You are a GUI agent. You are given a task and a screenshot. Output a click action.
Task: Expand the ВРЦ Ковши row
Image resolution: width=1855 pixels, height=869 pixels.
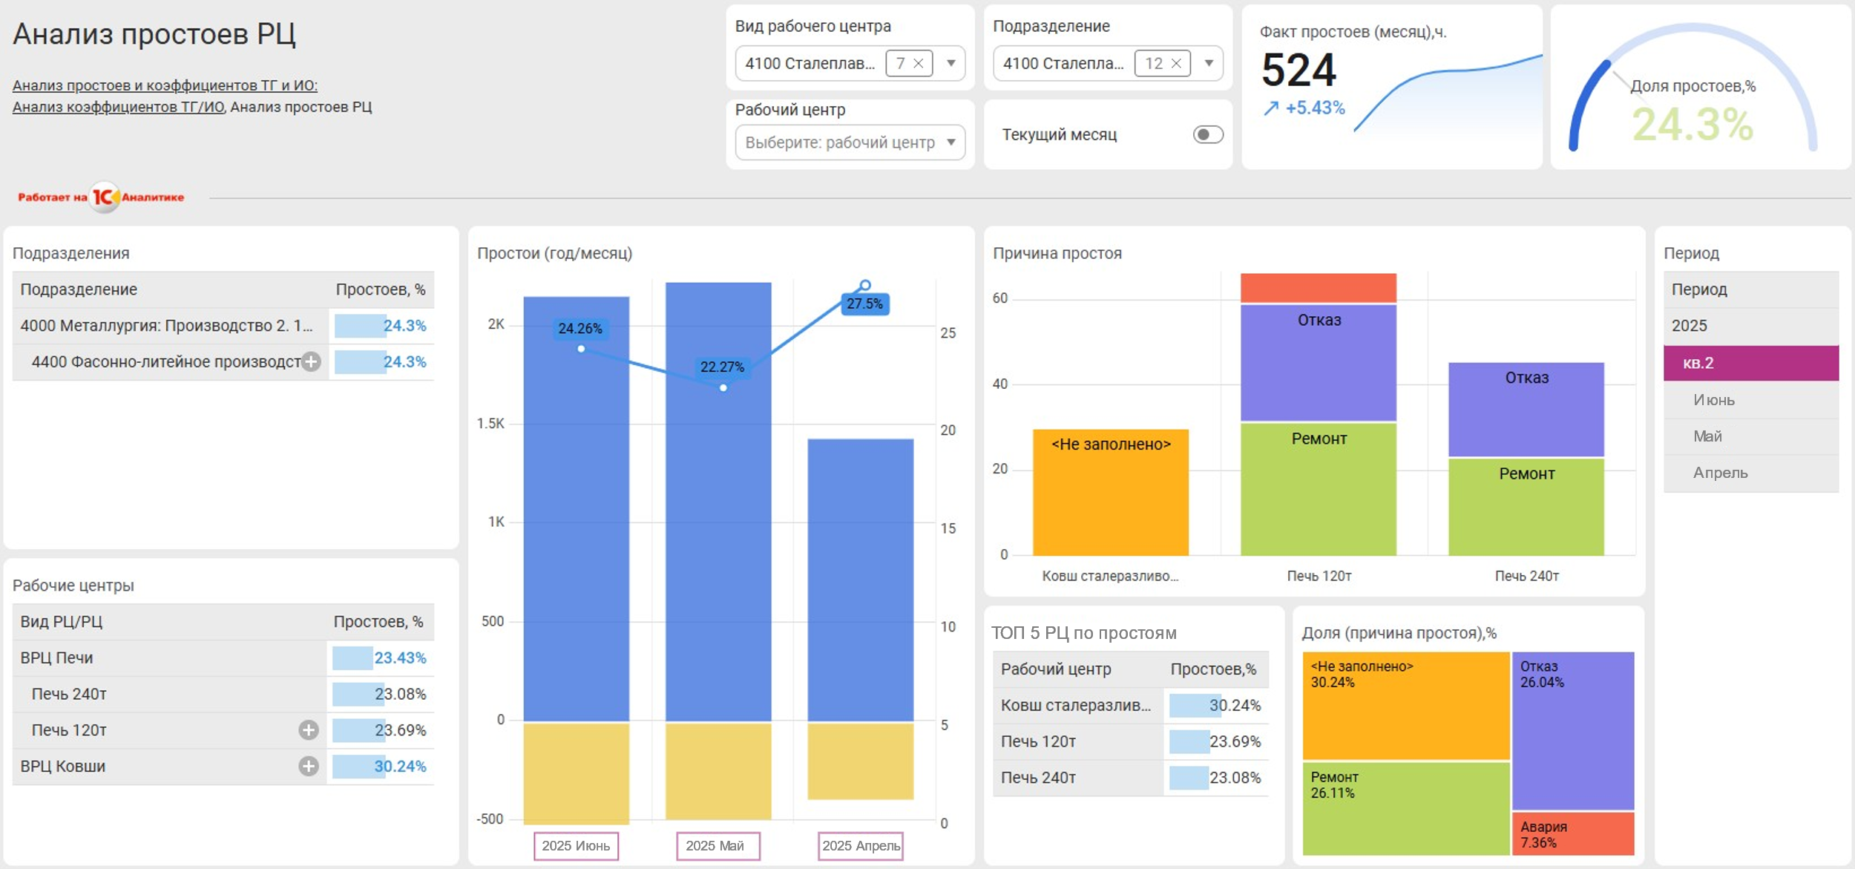click(309, 767)
